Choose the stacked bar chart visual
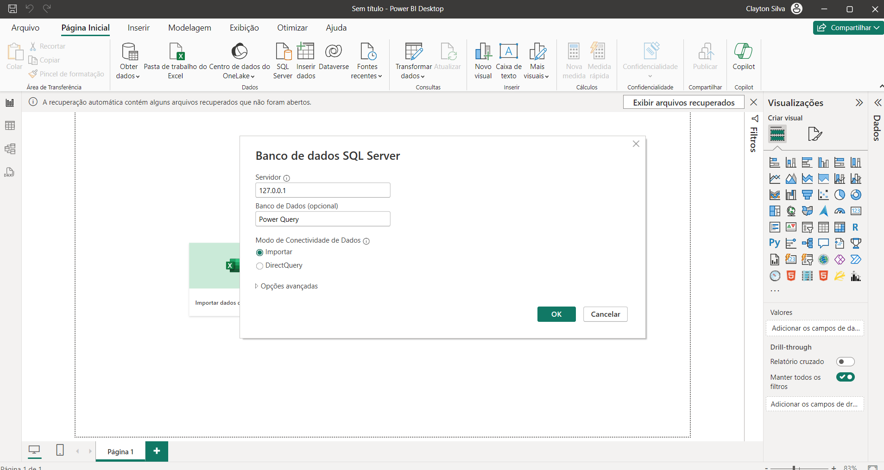The width and height of the screenshot is (884, 470). 775,163
